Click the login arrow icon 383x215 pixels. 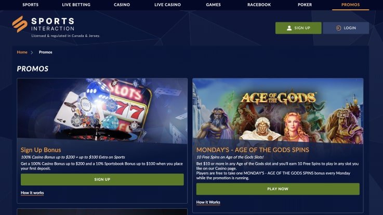coord(338,28)
